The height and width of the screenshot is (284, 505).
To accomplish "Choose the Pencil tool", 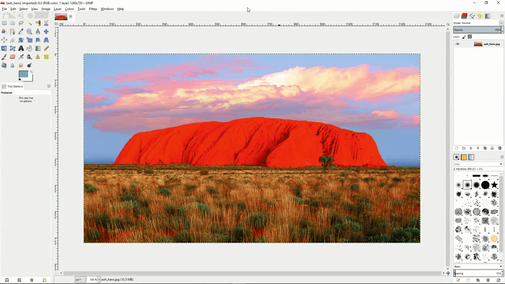I will point(46,49).
